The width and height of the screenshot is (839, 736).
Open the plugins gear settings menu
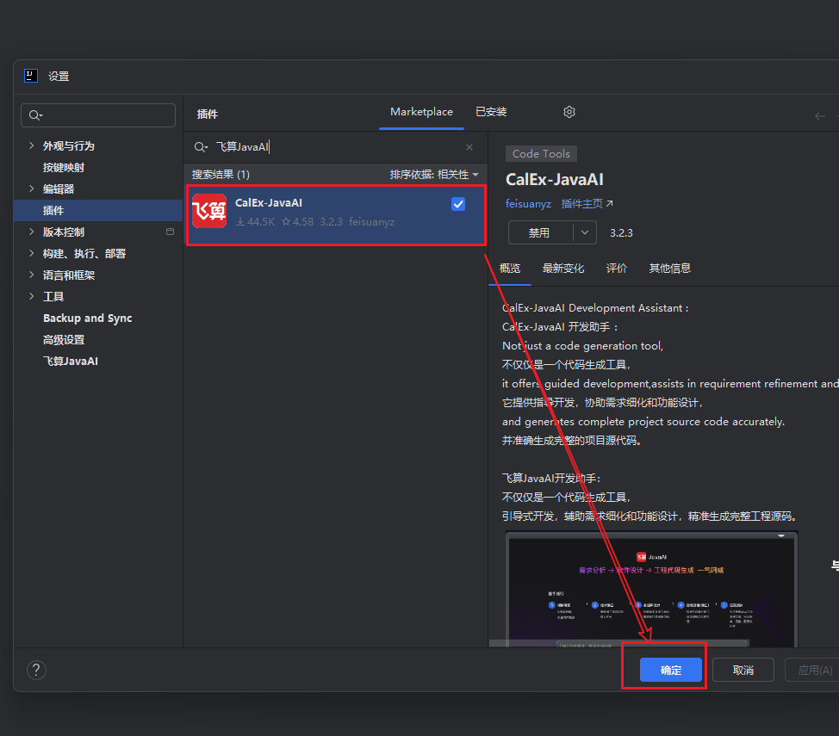click(x=569, y=112)
